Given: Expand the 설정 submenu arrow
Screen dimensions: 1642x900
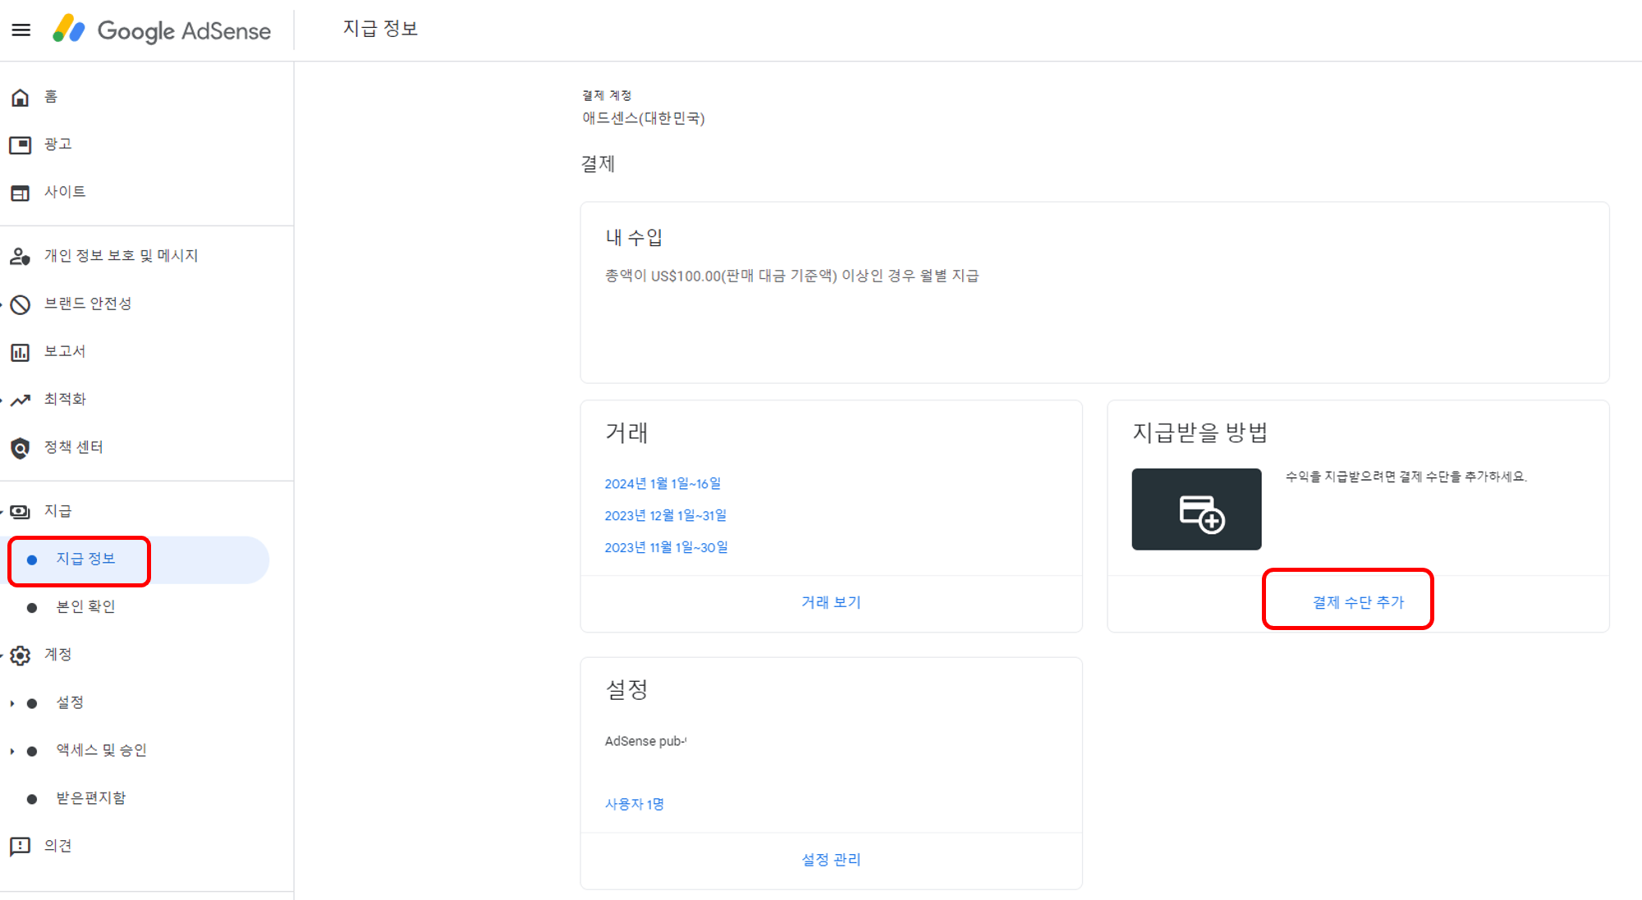Looking at the screenshot, I should pos(11,703).
